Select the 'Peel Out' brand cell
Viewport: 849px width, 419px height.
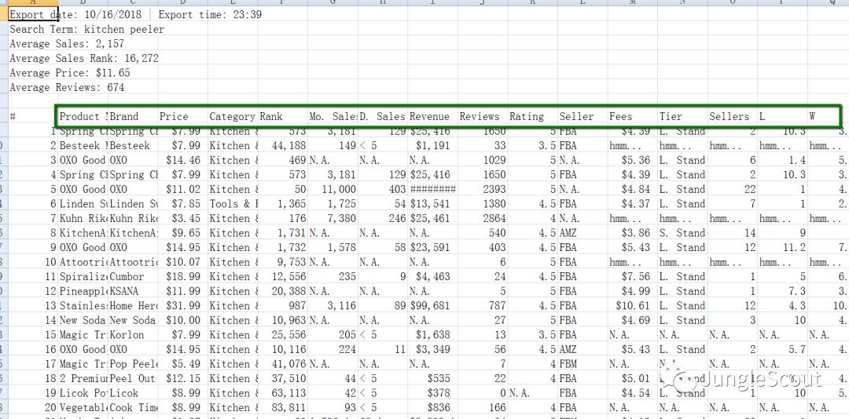pyautogui.click(x=133, y=379)
